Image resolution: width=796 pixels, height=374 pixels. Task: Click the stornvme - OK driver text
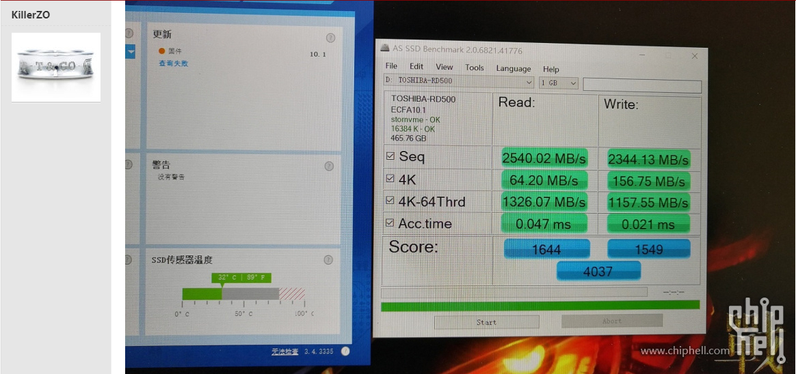pos(415,119)
